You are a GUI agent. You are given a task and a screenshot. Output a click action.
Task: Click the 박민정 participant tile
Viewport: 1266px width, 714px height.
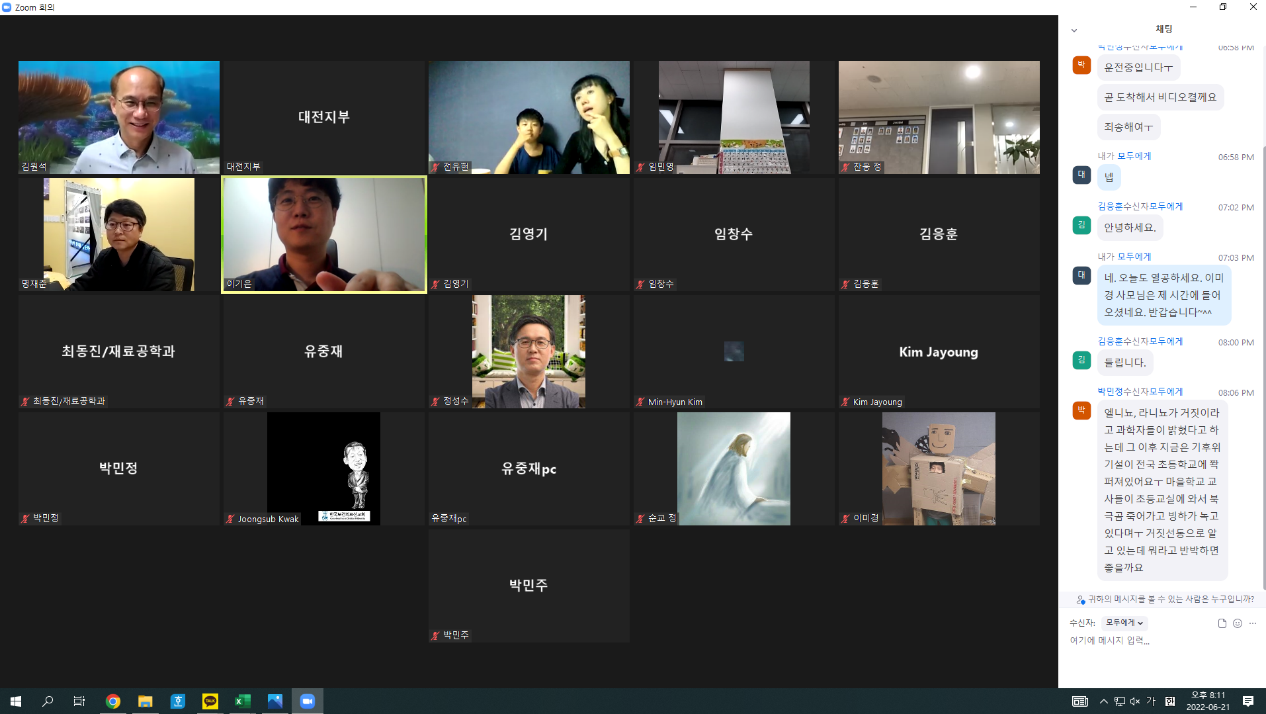click(119, 469)
